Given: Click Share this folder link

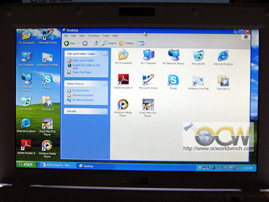Looking at the screenshot, I should (x=79, y=72).
